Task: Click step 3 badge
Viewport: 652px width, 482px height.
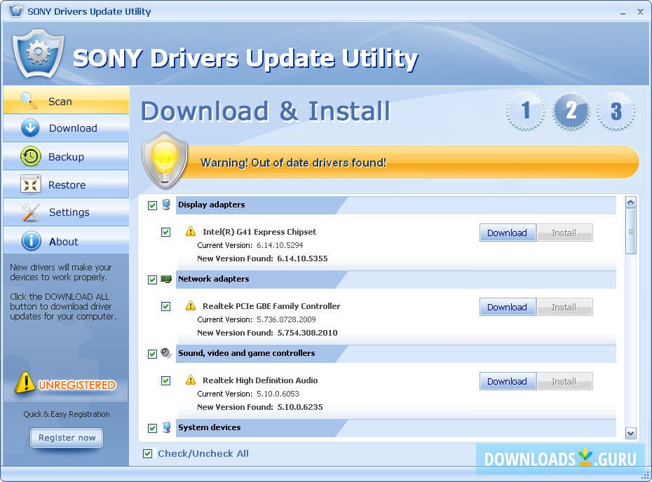Action: click(x=616, y=111)
